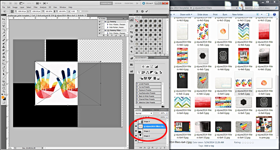Select the Rectangular Marquee tool
280x150 pixels.
(4, 23)
